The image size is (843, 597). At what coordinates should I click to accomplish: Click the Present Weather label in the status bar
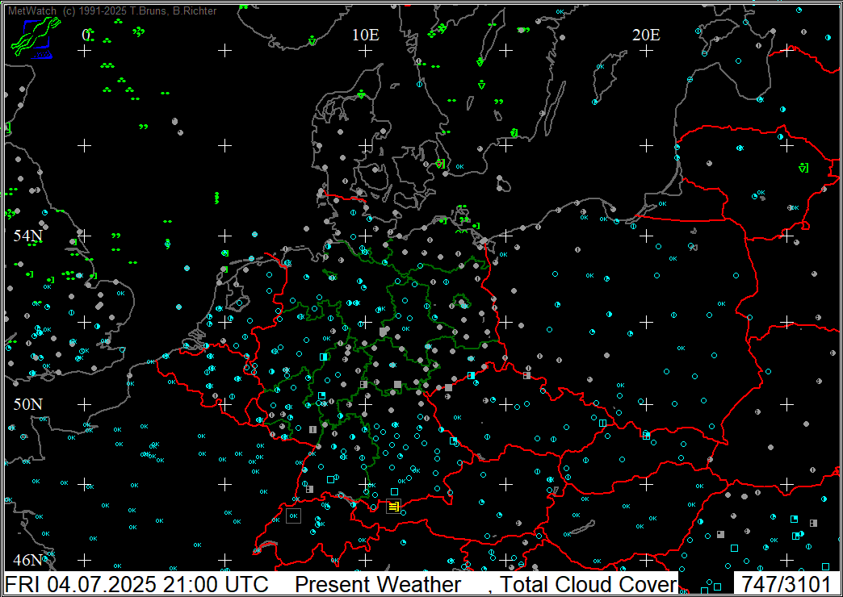[x=377, y=584]
